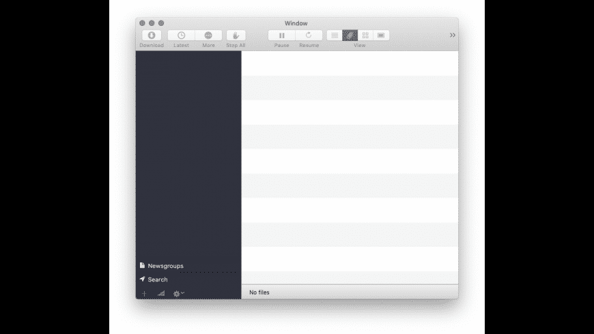
Task: Click the Newsgroups document icon
Action: coord(142,265)
